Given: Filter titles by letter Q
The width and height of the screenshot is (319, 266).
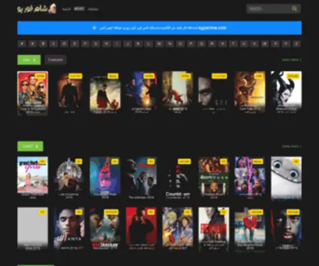Looking at the screenshot, I should tap(202, 44).
